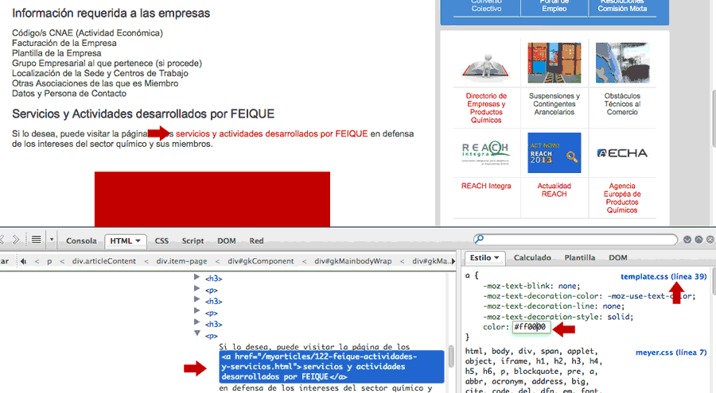Select div#gkMainbodyWrap in the breadcrumb

[353, 261]
